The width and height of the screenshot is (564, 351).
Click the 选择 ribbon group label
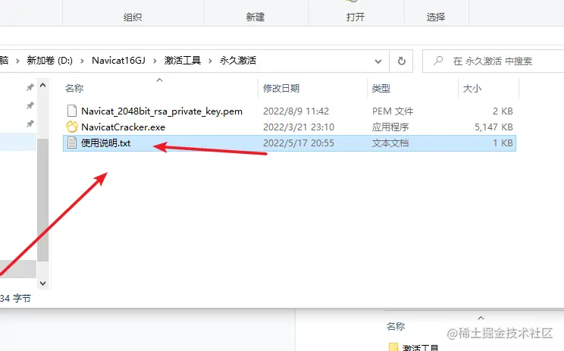coord(436,17)
